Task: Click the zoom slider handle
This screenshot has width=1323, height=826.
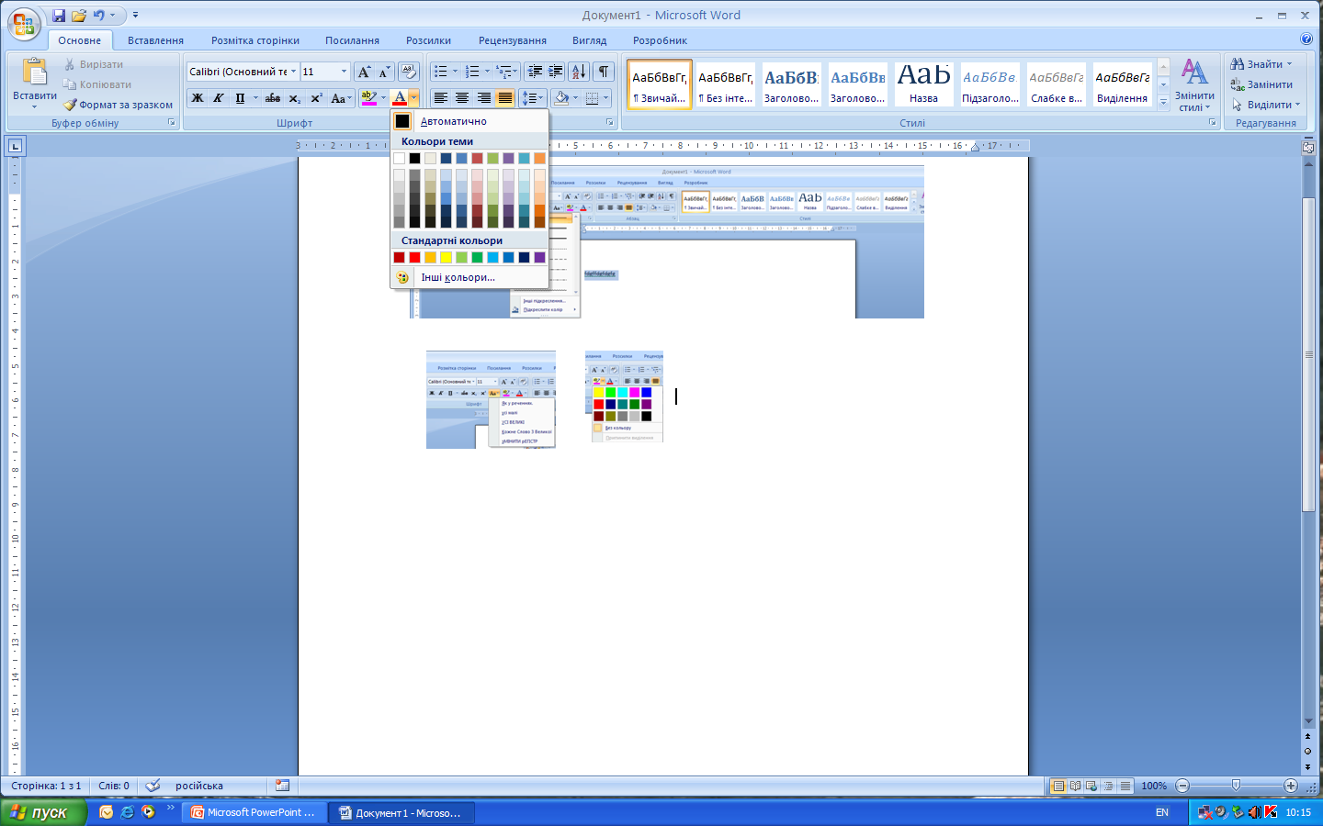Action: [x=1236, y=786]
